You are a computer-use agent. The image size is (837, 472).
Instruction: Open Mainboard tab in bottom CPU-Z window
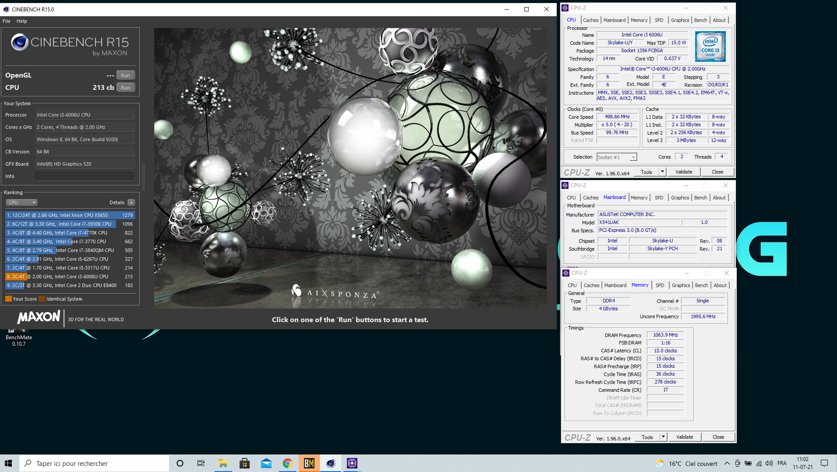coord(615,285)
